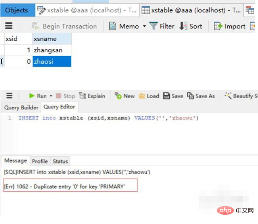Apply Filter to the table data
Image resolution: width=258 pixels, height=224 pixels.
pos(162,26)
